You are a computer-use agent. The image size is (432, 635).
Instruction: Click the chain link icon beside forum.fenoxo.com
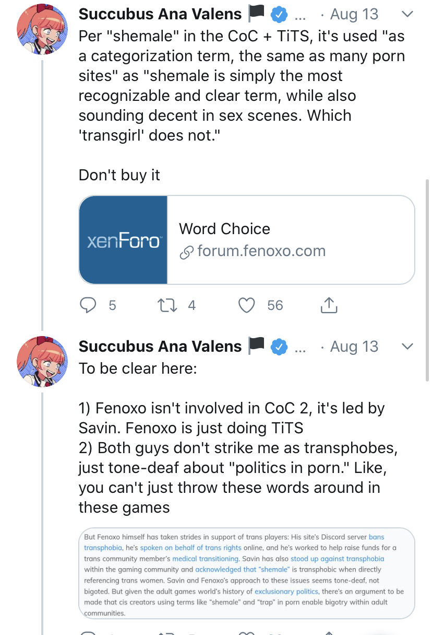186,253
